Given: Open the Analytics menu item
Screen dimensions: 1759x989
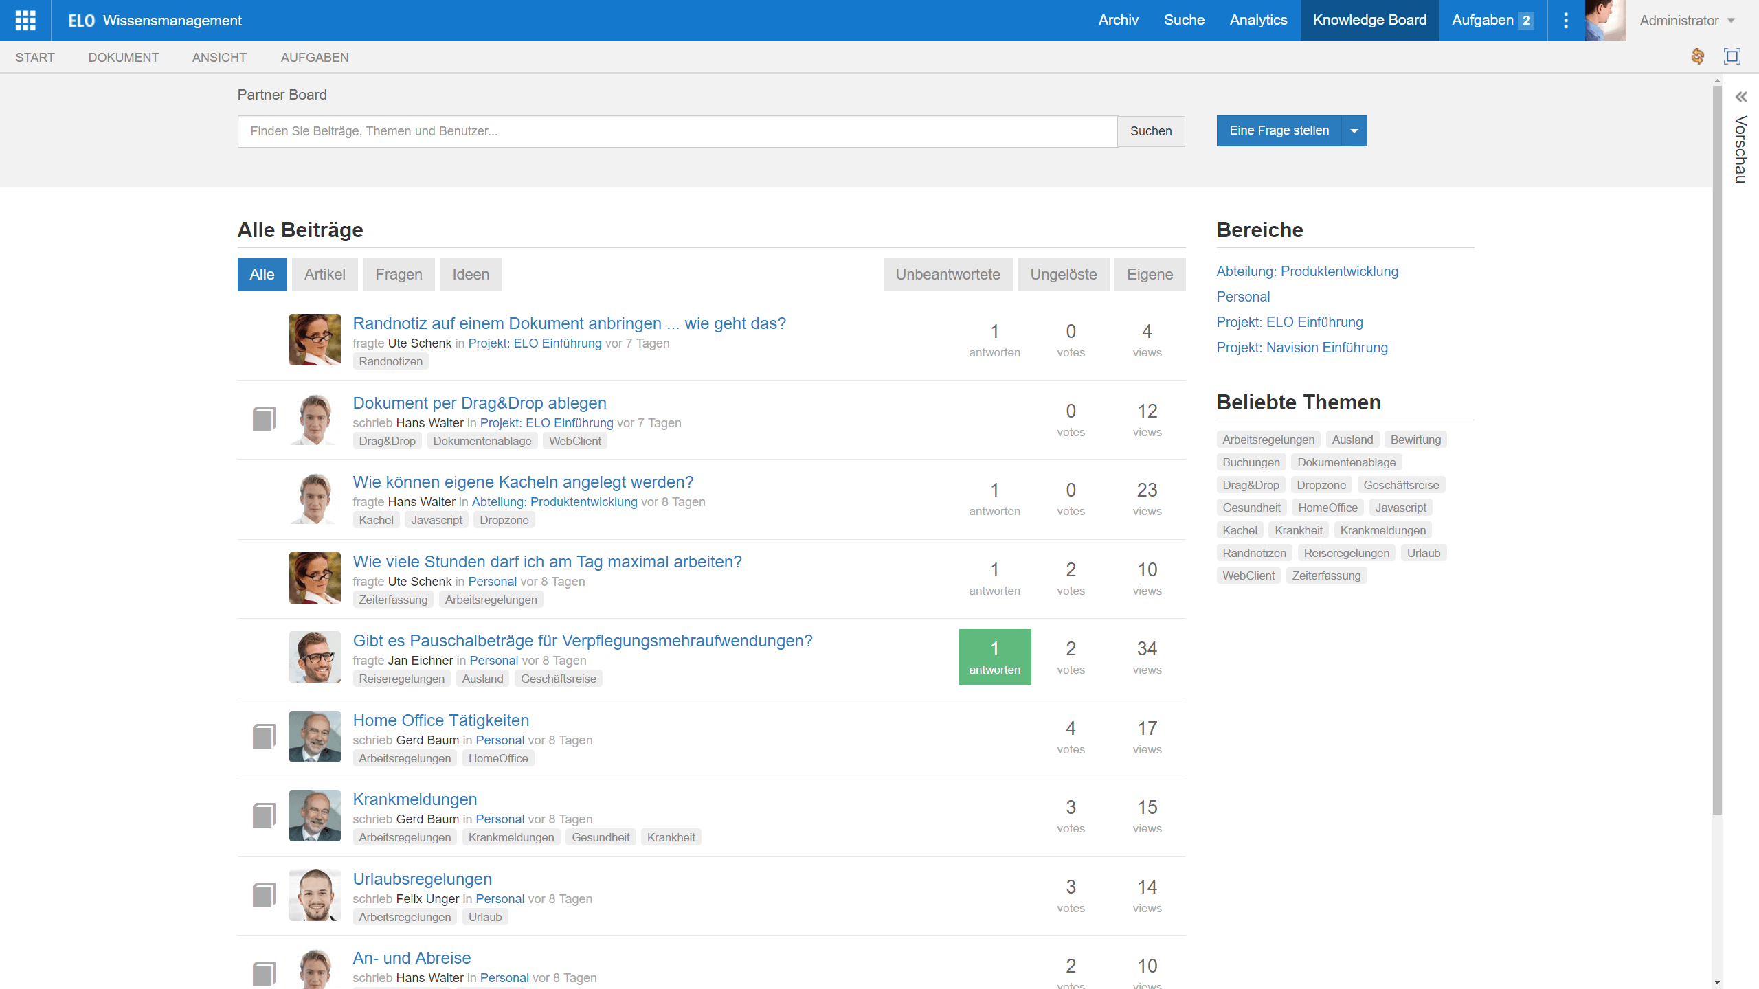Looking at the screenshot, I should tap(1258, 20).
